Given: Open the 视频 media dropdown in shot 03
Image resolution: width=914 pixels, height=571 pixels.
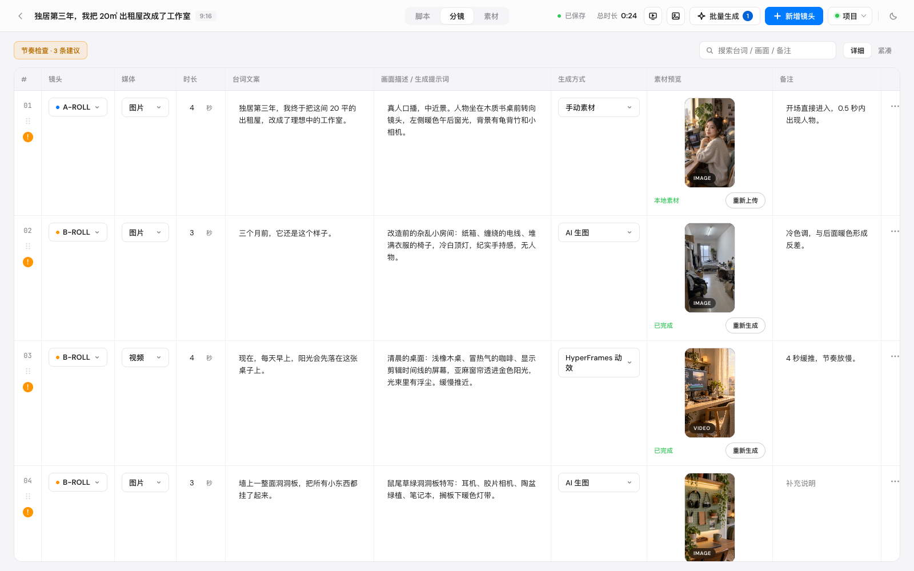Looking at the screenshot, I should coord(145,357).
